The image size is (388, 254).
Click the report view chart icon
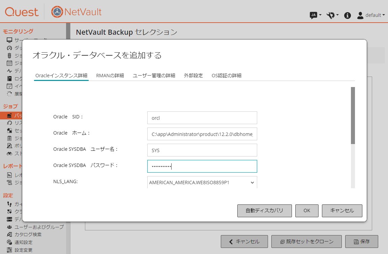point(9,175)
